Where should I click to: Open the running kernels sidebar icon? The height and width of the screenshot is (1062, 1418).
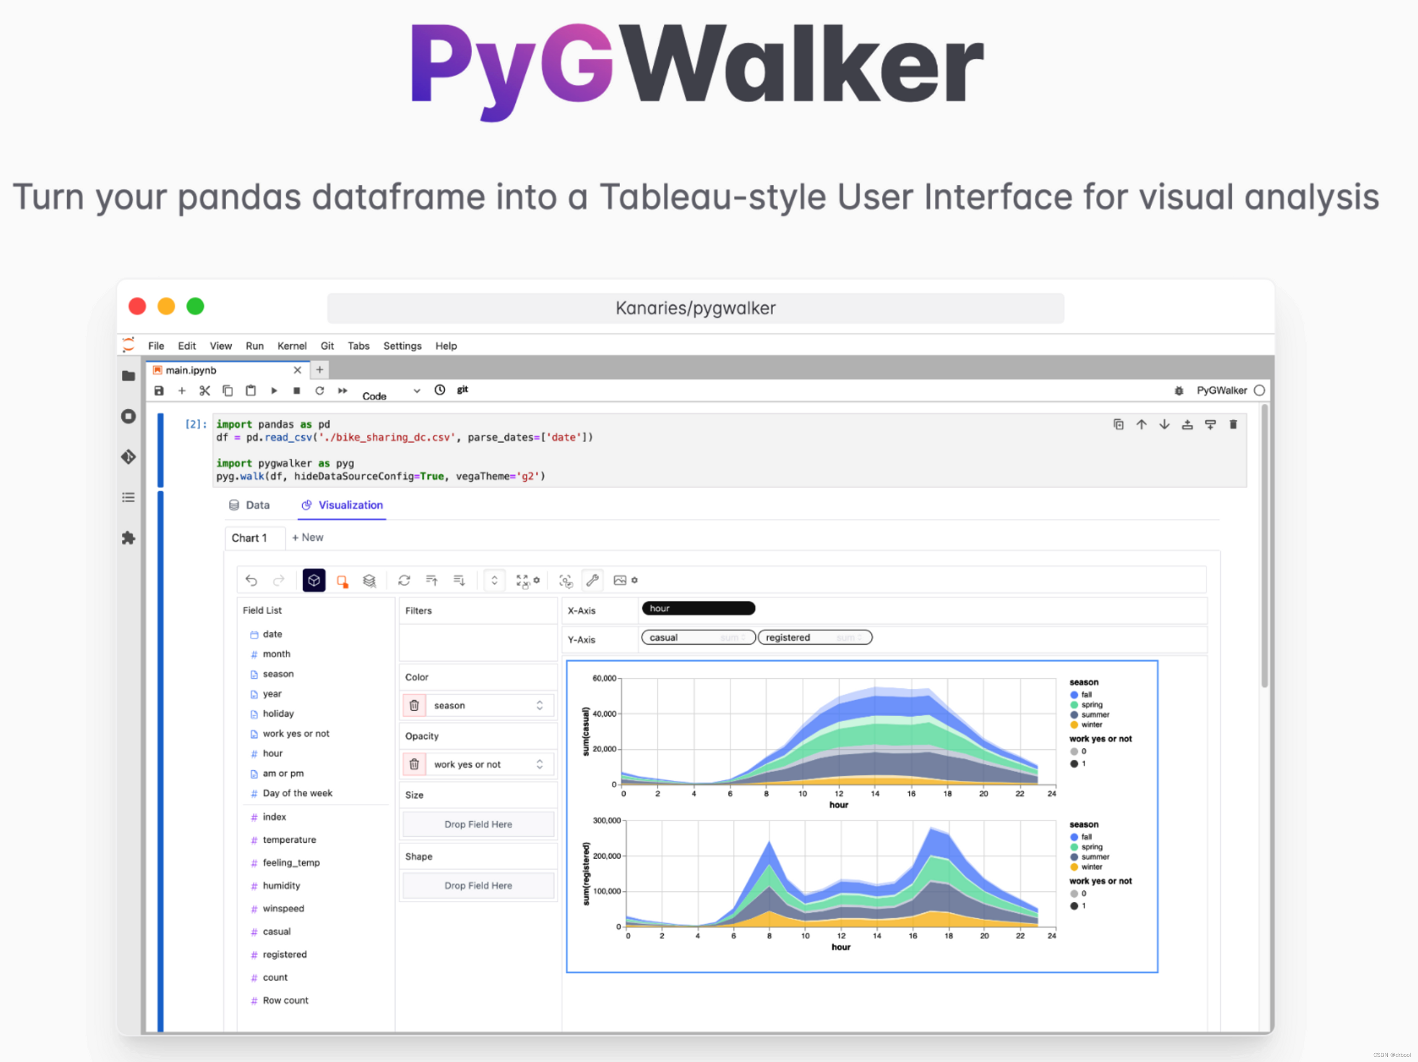pyautogui.click(x=128, y=416)
